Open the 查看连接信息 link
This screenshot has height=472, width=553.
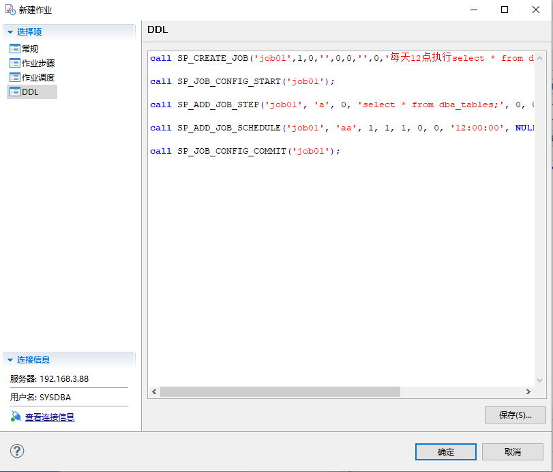(x=50, y=417)
